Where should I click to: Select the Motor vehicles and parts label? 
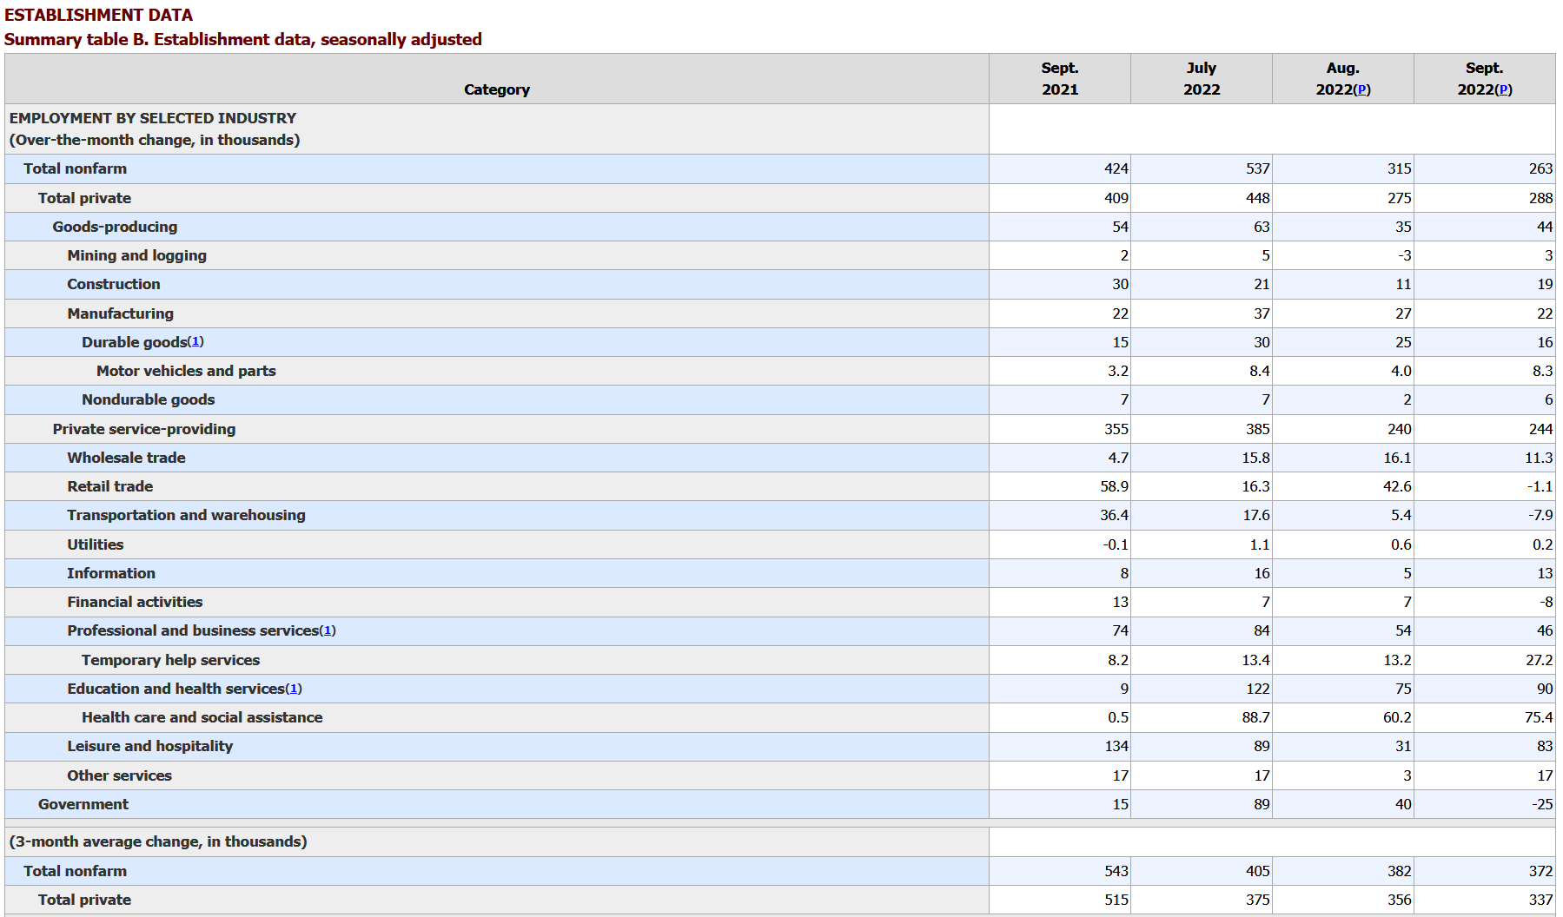(186, 371)
